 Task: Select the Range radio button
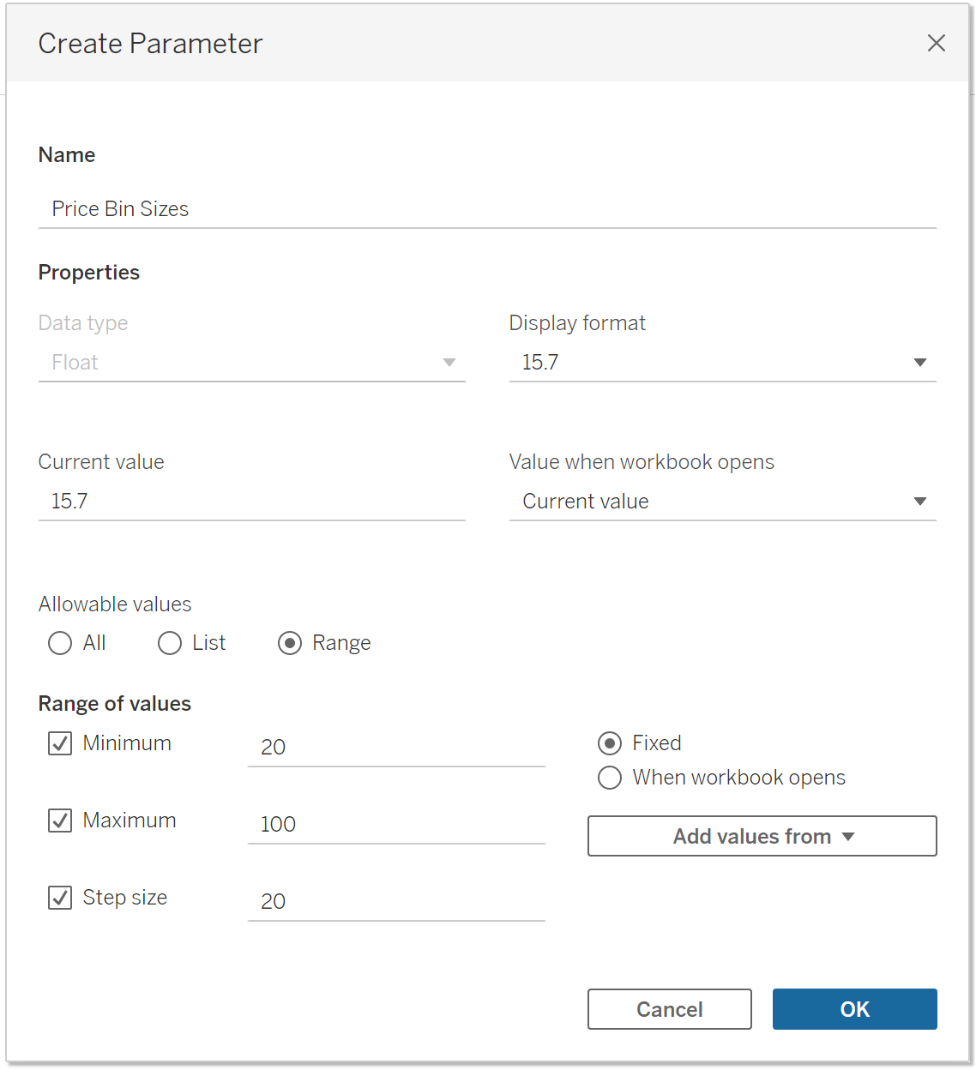click(x=290, y=643)
